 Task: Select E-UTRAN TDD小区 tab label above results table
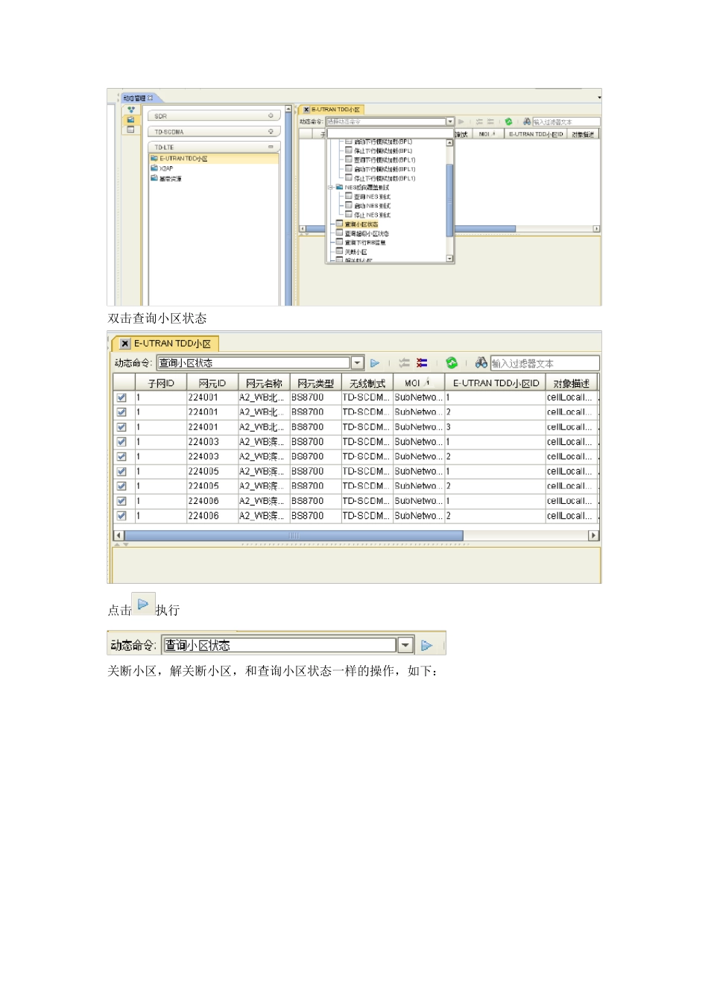(x=172, y=344)
